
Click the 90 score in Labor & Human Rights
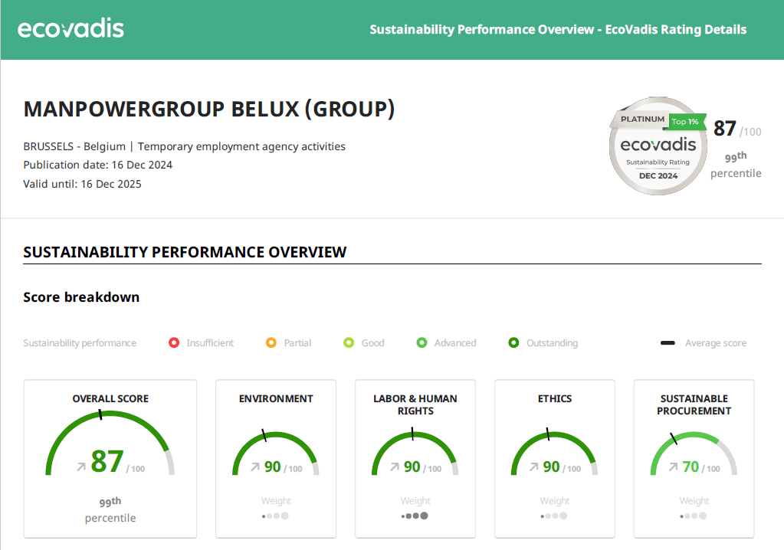tap(412, 467)
